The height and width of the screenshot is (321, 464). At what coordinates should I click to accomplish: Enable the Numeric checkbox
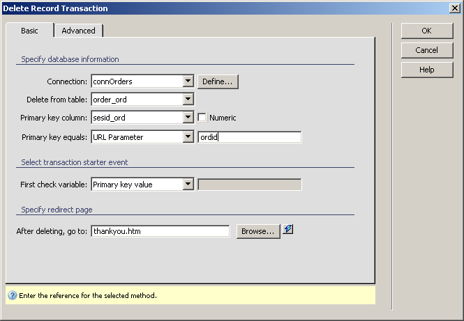(x=202, y=118)
